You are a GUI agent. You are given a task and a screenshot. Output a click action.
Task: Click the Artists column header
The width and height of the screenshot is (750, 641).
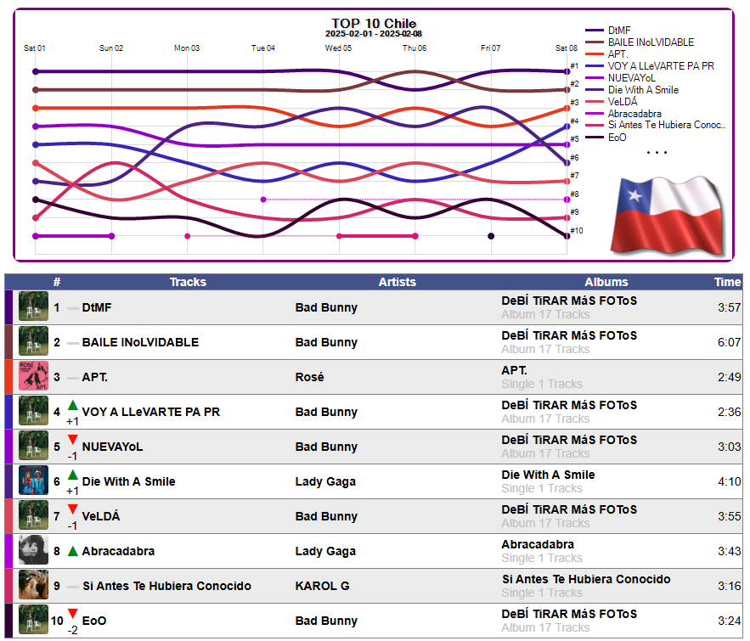(397, 282)
